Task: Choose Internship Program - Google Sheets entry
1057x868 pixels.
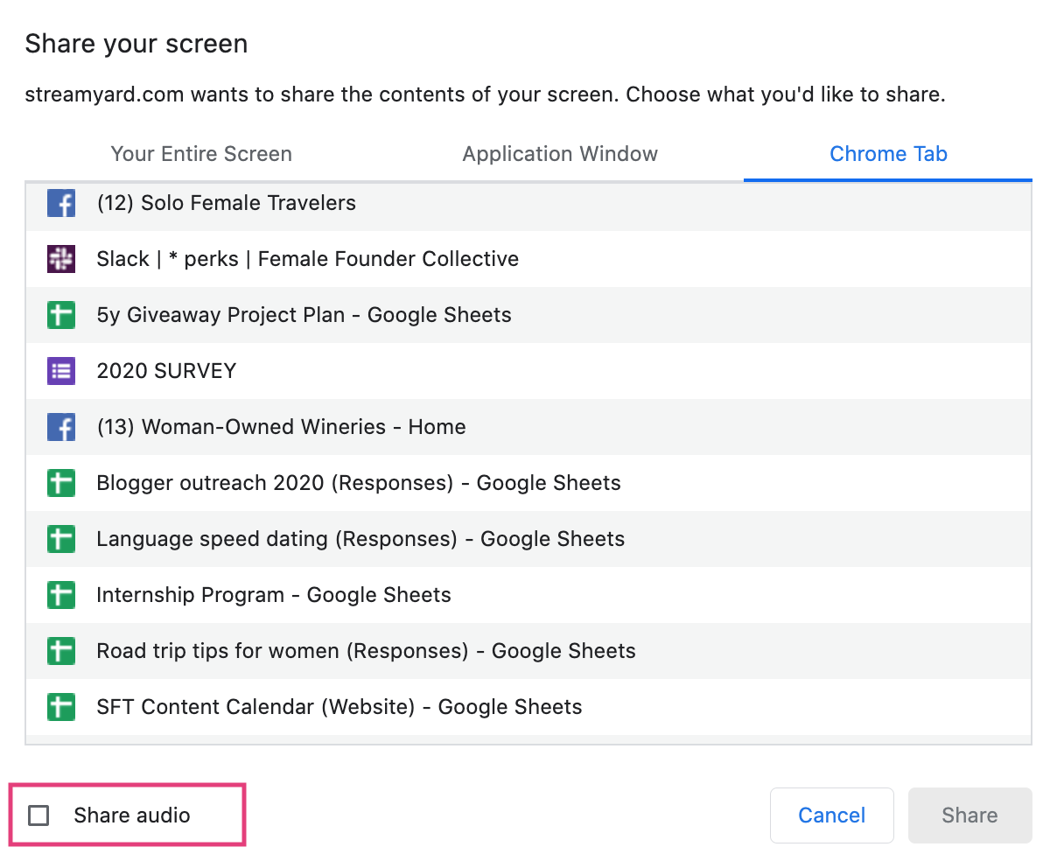Action: pyautogui.click(x=274, y=595)
